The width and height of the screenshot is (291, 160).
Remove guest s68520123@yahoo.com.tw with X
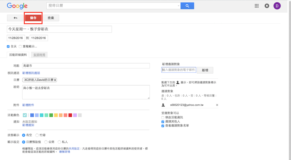tap(217, 105)
